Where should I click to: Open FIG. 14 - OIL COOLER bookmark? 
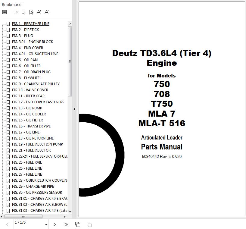point(29,114)
